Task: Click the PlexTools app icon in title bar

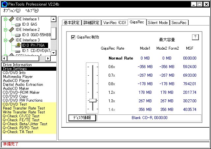Action: [4, 4]
